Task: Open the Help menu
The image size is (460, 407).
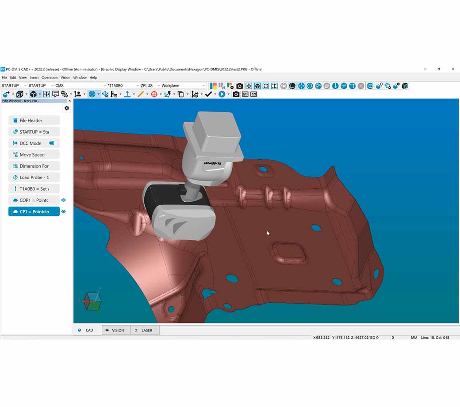Action: pos(93,78)
